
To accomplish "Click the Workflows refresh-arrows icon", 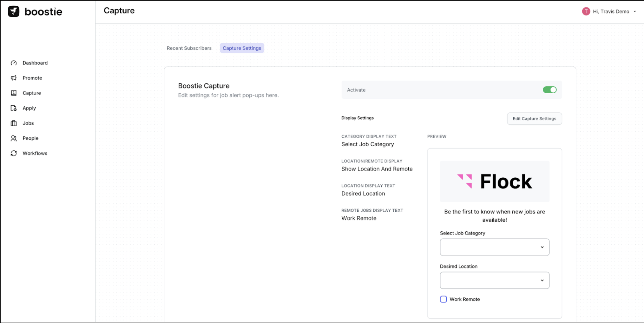I will 14,153.
